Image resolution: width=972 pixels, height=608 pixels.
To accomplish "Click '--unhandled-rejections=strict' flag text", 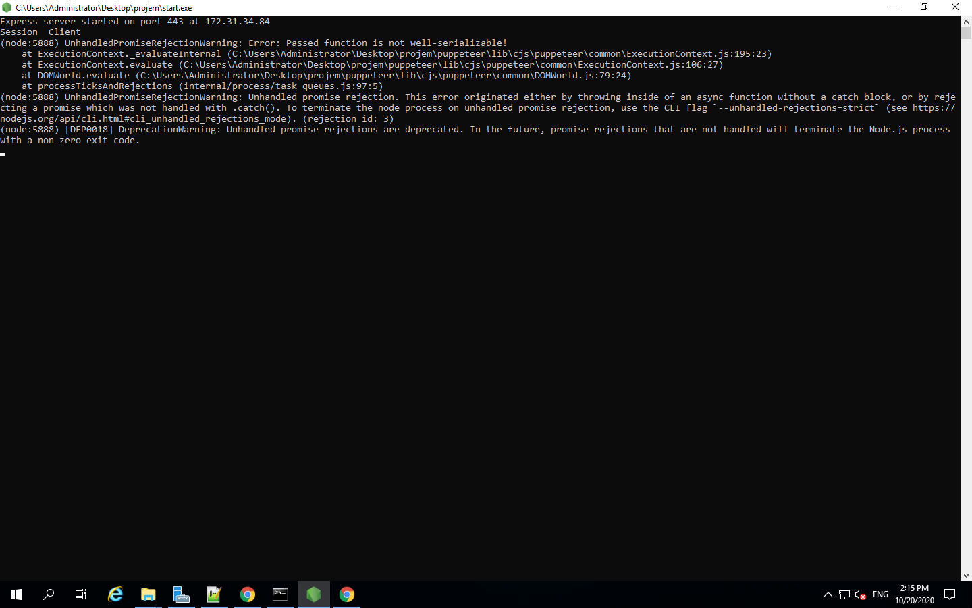I will click(x=796, y=108).
